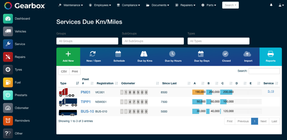Open the user account dropdown

pos(281,5)
